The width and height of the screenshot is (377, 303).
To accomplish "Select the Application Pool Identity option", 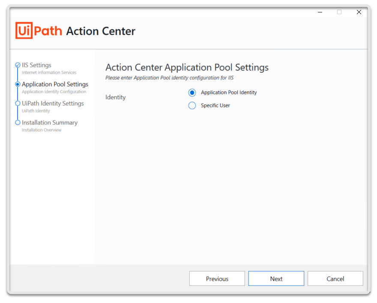I will click(192, 92).
